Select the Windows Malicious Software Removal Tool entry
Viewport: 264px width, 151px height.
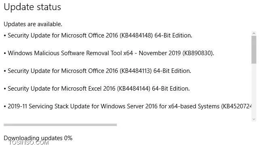[x=109, y=53]
